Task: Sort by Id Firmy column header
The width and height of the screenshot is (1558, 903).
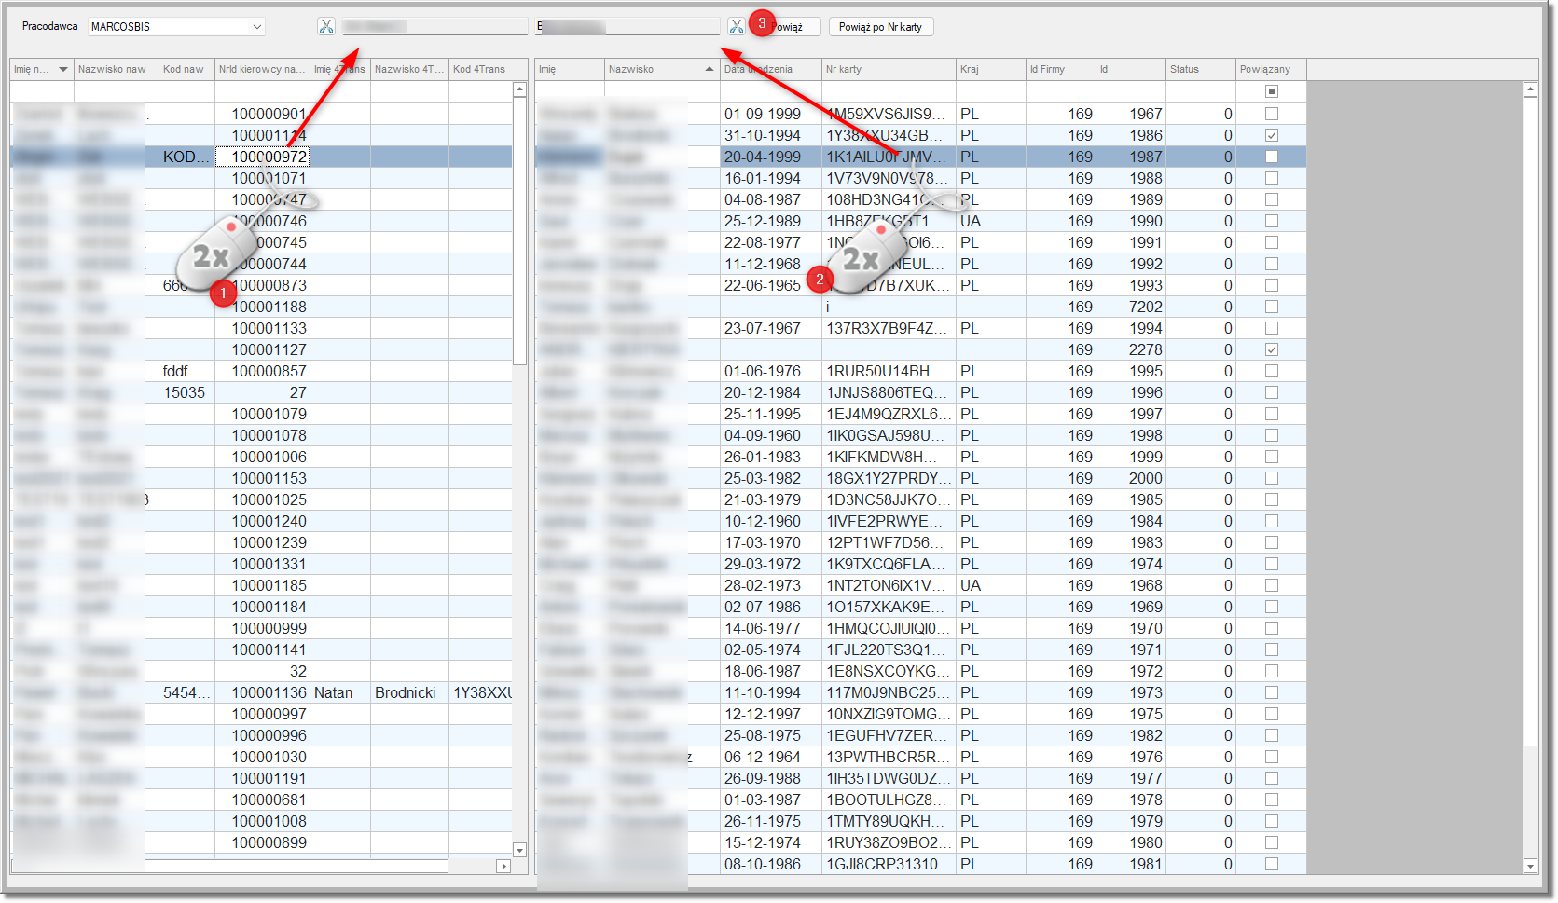Action: click(x=1060, y=69)
